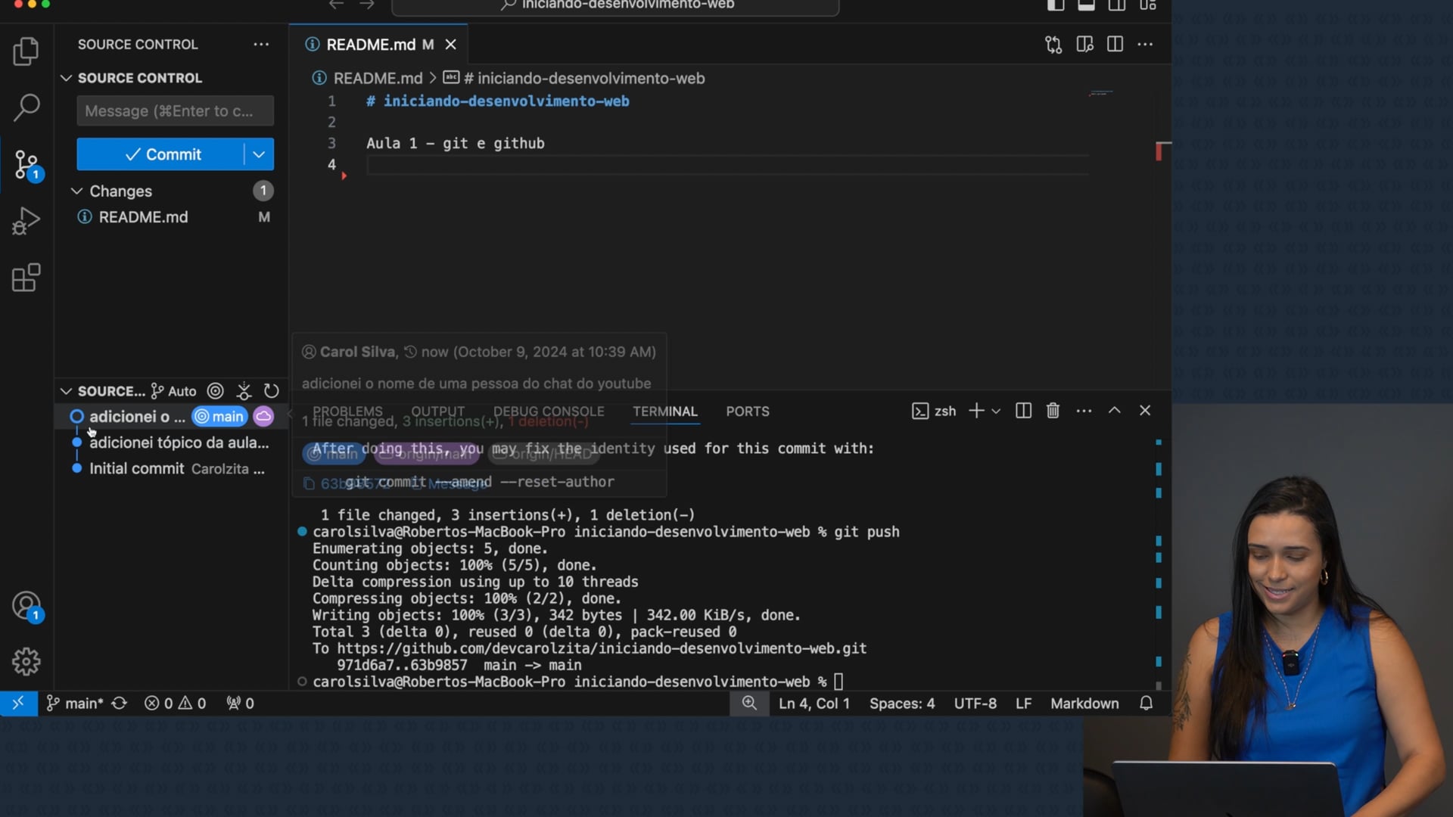Toggle Auto branch filter in graph
The width and height of the screenshot is (1453, 817).
point(174,391)
